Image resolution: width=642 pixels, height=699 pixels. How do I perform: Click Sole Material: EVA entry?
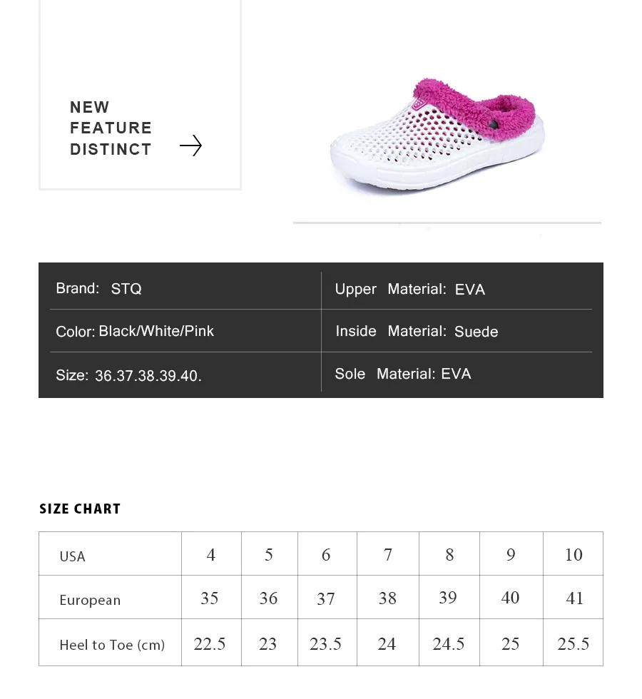point(402,374)
